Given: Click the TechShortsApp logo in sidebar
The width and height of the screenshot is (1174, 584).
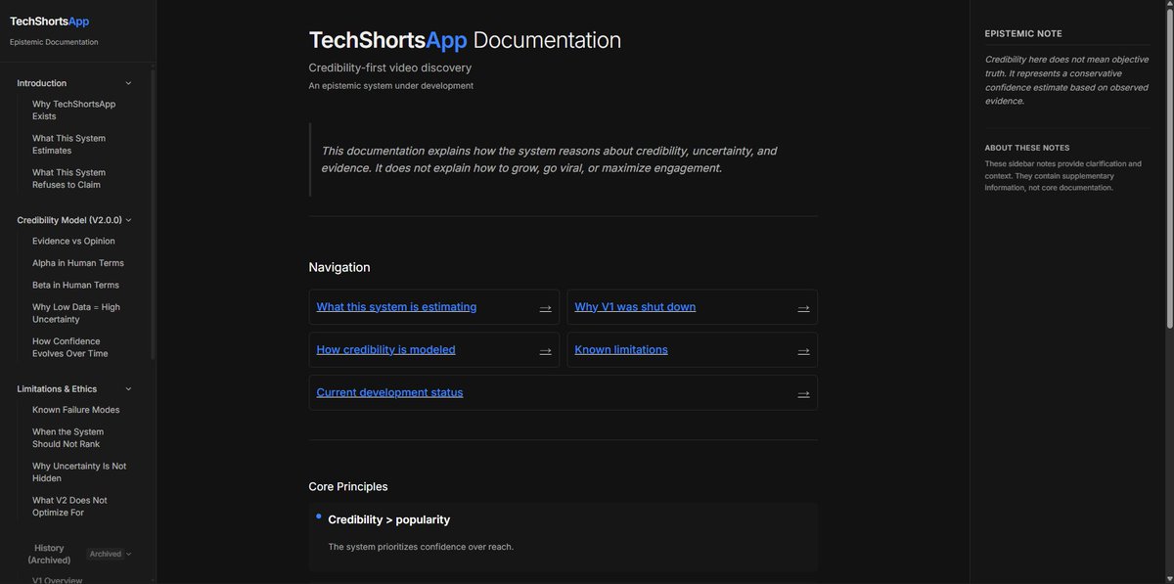Looking at the screenshot, I should [49, 21].
